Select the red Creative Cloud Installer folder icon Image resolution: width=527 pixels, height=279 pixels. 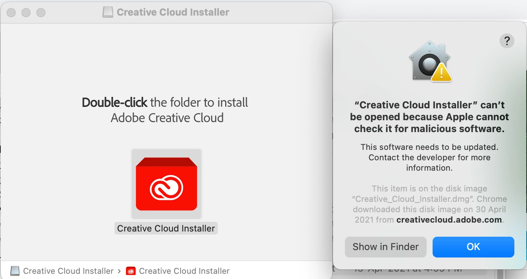click(166, 184)
